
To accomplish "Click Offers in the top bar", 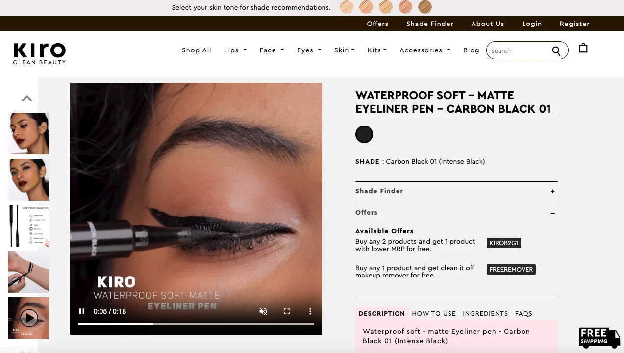I will pyautogui.click(x=377, y=24).
